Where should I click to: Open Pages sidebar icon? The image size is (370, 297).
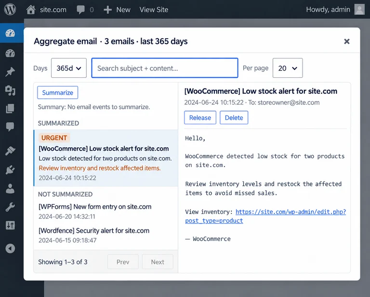click(10, 109)
